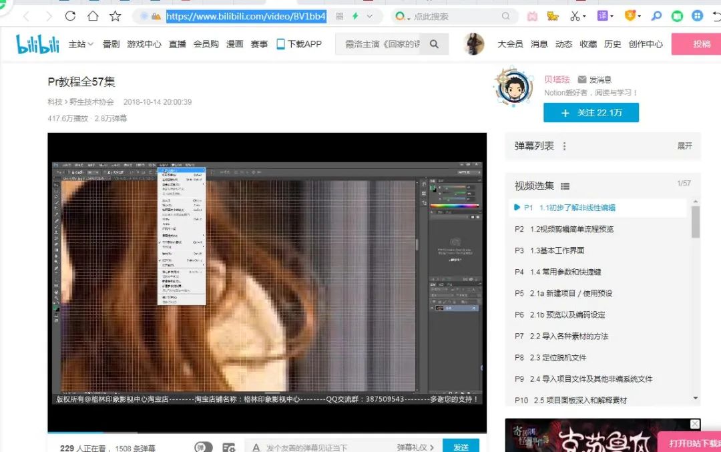Open the 会员购 navigation link

pos(206,44)
